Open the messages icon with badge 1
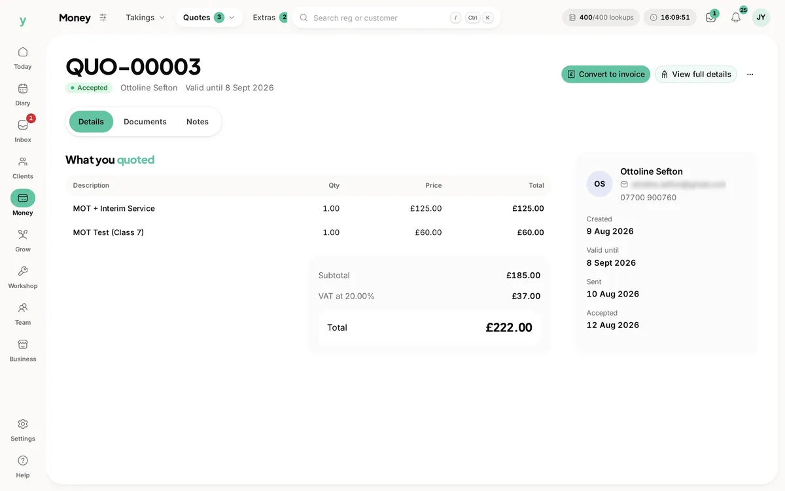The width and height of the screenshot is (785, 491). [711, 18]
